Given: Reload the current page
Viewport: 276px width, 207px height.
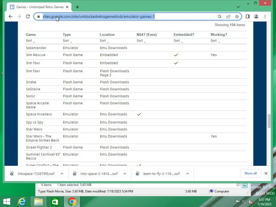Looking at the screenshot, I should tap(28, 16).
